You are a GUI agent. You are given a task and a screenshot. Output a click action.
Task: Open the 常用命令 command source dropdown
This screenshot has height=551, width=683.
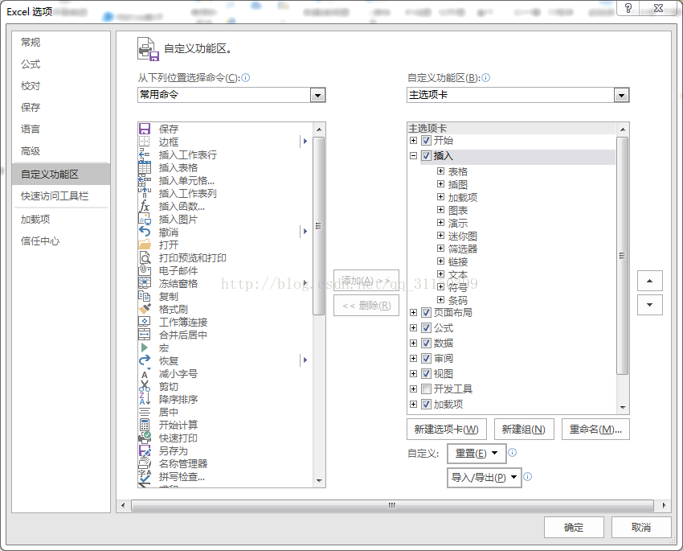(x=317, y=95)
